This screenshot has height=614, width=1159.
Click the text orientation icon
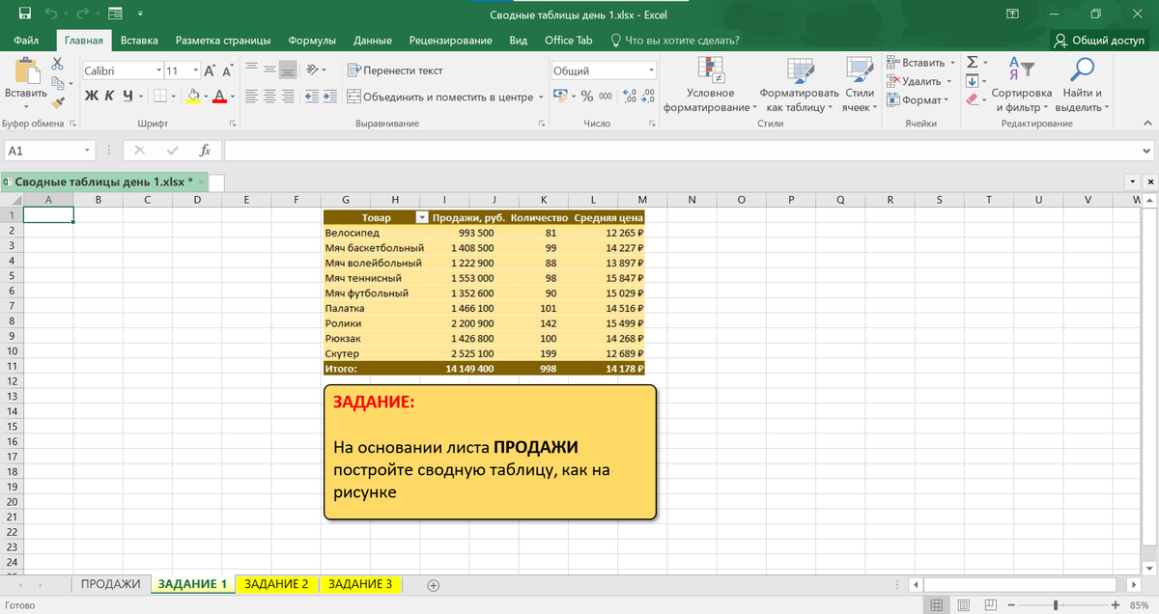(314, 70)
